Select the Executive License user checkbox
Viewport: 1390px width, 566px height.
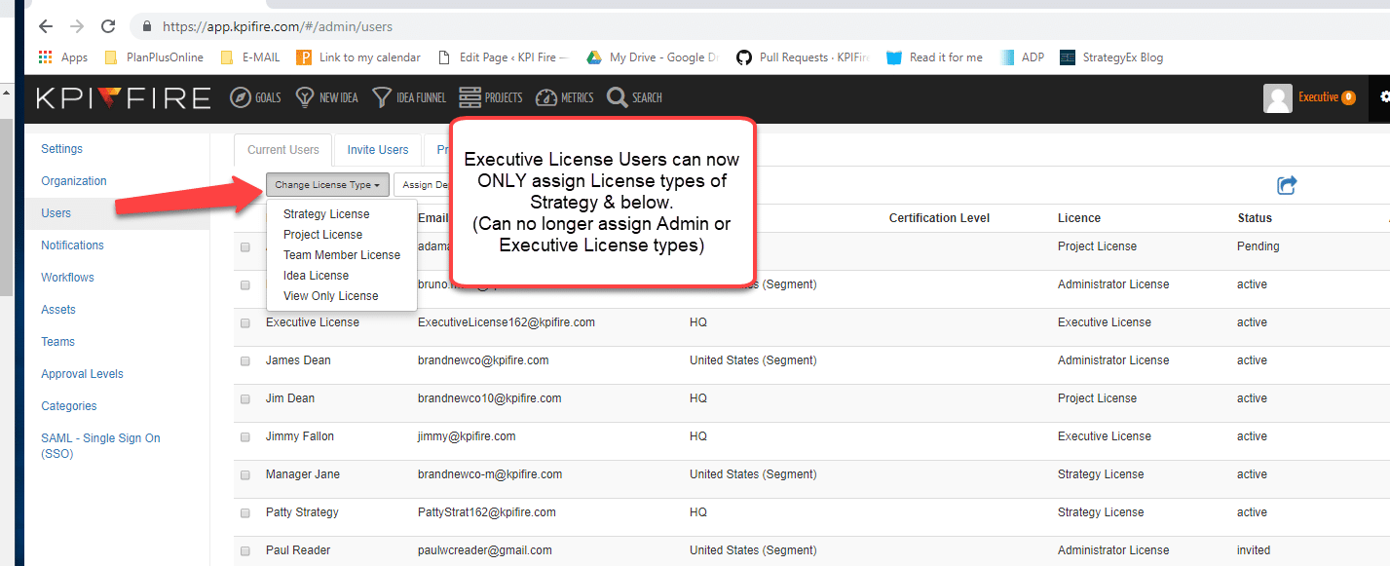point(245,323)
